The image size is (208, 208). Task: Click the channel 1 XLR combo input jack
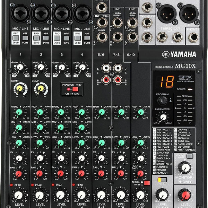(x=20, y=14)
